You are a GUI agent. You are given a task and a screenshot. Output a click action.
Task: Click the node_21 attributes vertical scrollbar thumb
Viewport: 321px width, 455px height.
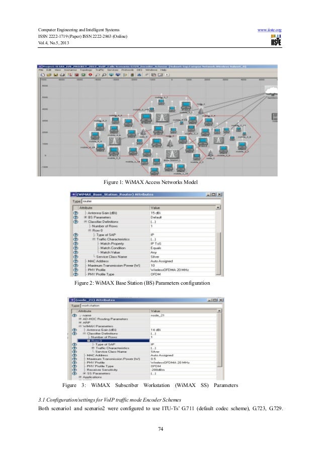pyautogui.click(x=219, y=340)
